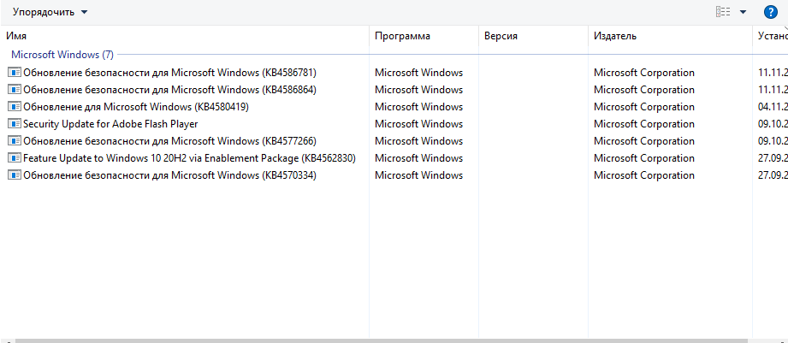Select the update icon for KB4577266
The height and width of the screenshot is (343, 788).
15,140
